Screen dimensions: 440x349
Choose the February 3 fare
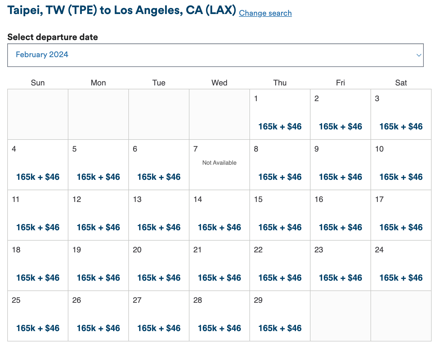401,126
